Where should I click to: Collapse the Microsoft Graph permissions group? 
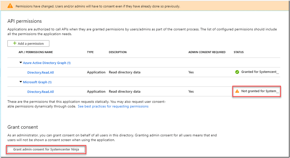(x=21, y=82)
